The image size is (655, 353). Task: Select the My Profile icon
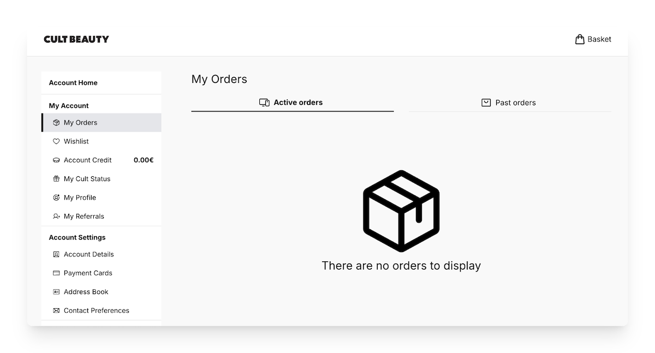pyautogui.click(x=56, y=198)
